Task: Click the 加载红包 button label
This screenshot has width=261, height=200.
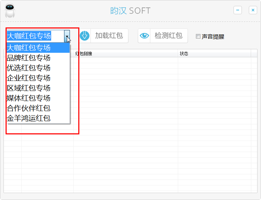Action: pyautogui.click(x=109, y=36)
